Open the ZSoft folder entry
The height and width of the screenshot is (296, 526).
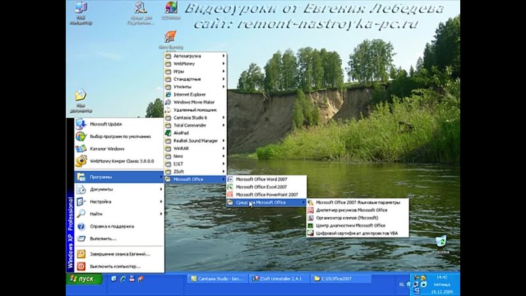(195, 172)
